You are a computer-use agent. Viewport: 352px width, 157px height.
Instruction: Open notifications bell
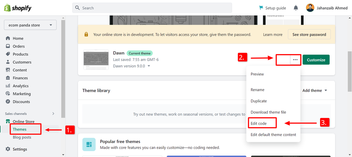point(296,8)
